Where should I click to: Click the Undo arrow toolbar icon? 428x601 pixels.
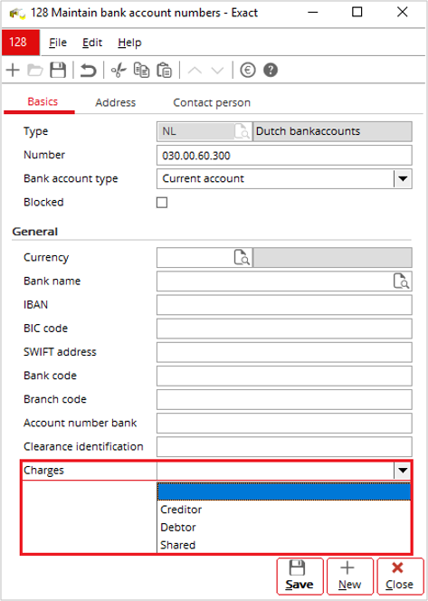[x=88, y=71]
